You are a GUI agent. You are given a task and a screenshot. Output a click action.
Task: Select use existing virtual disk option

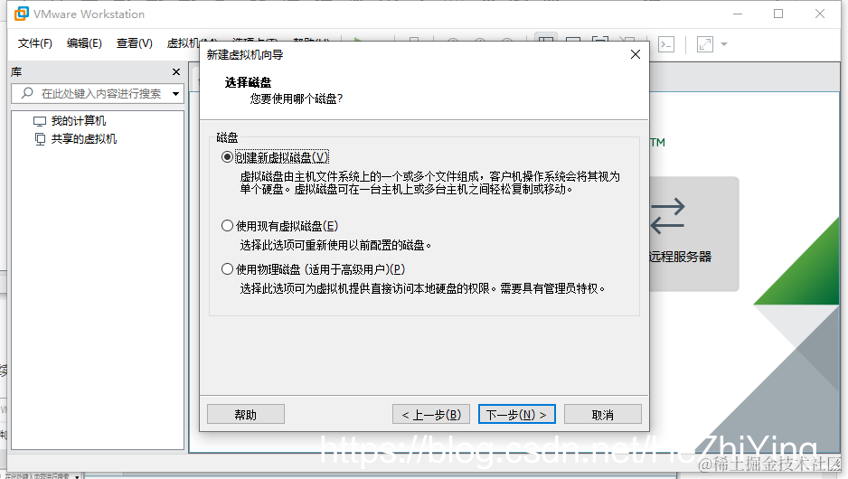(x=280, y=226)
